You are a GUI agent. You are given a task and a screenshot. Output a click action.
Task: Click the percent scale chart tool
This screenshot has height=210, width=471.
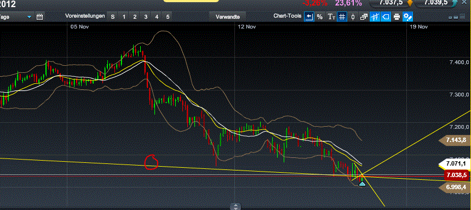pyautogui.click(x=320, y=16)
